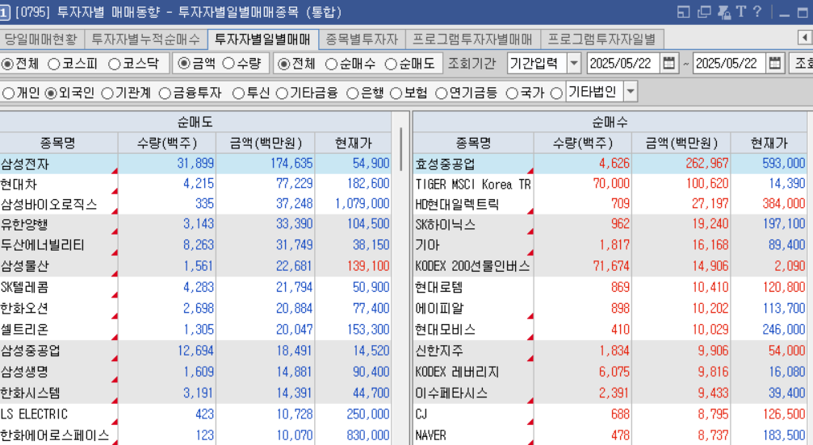This screenshot has height=445, width=813.
Task: Sort 순매도 table by 금액(백만원) header
Action: (266, 143)
